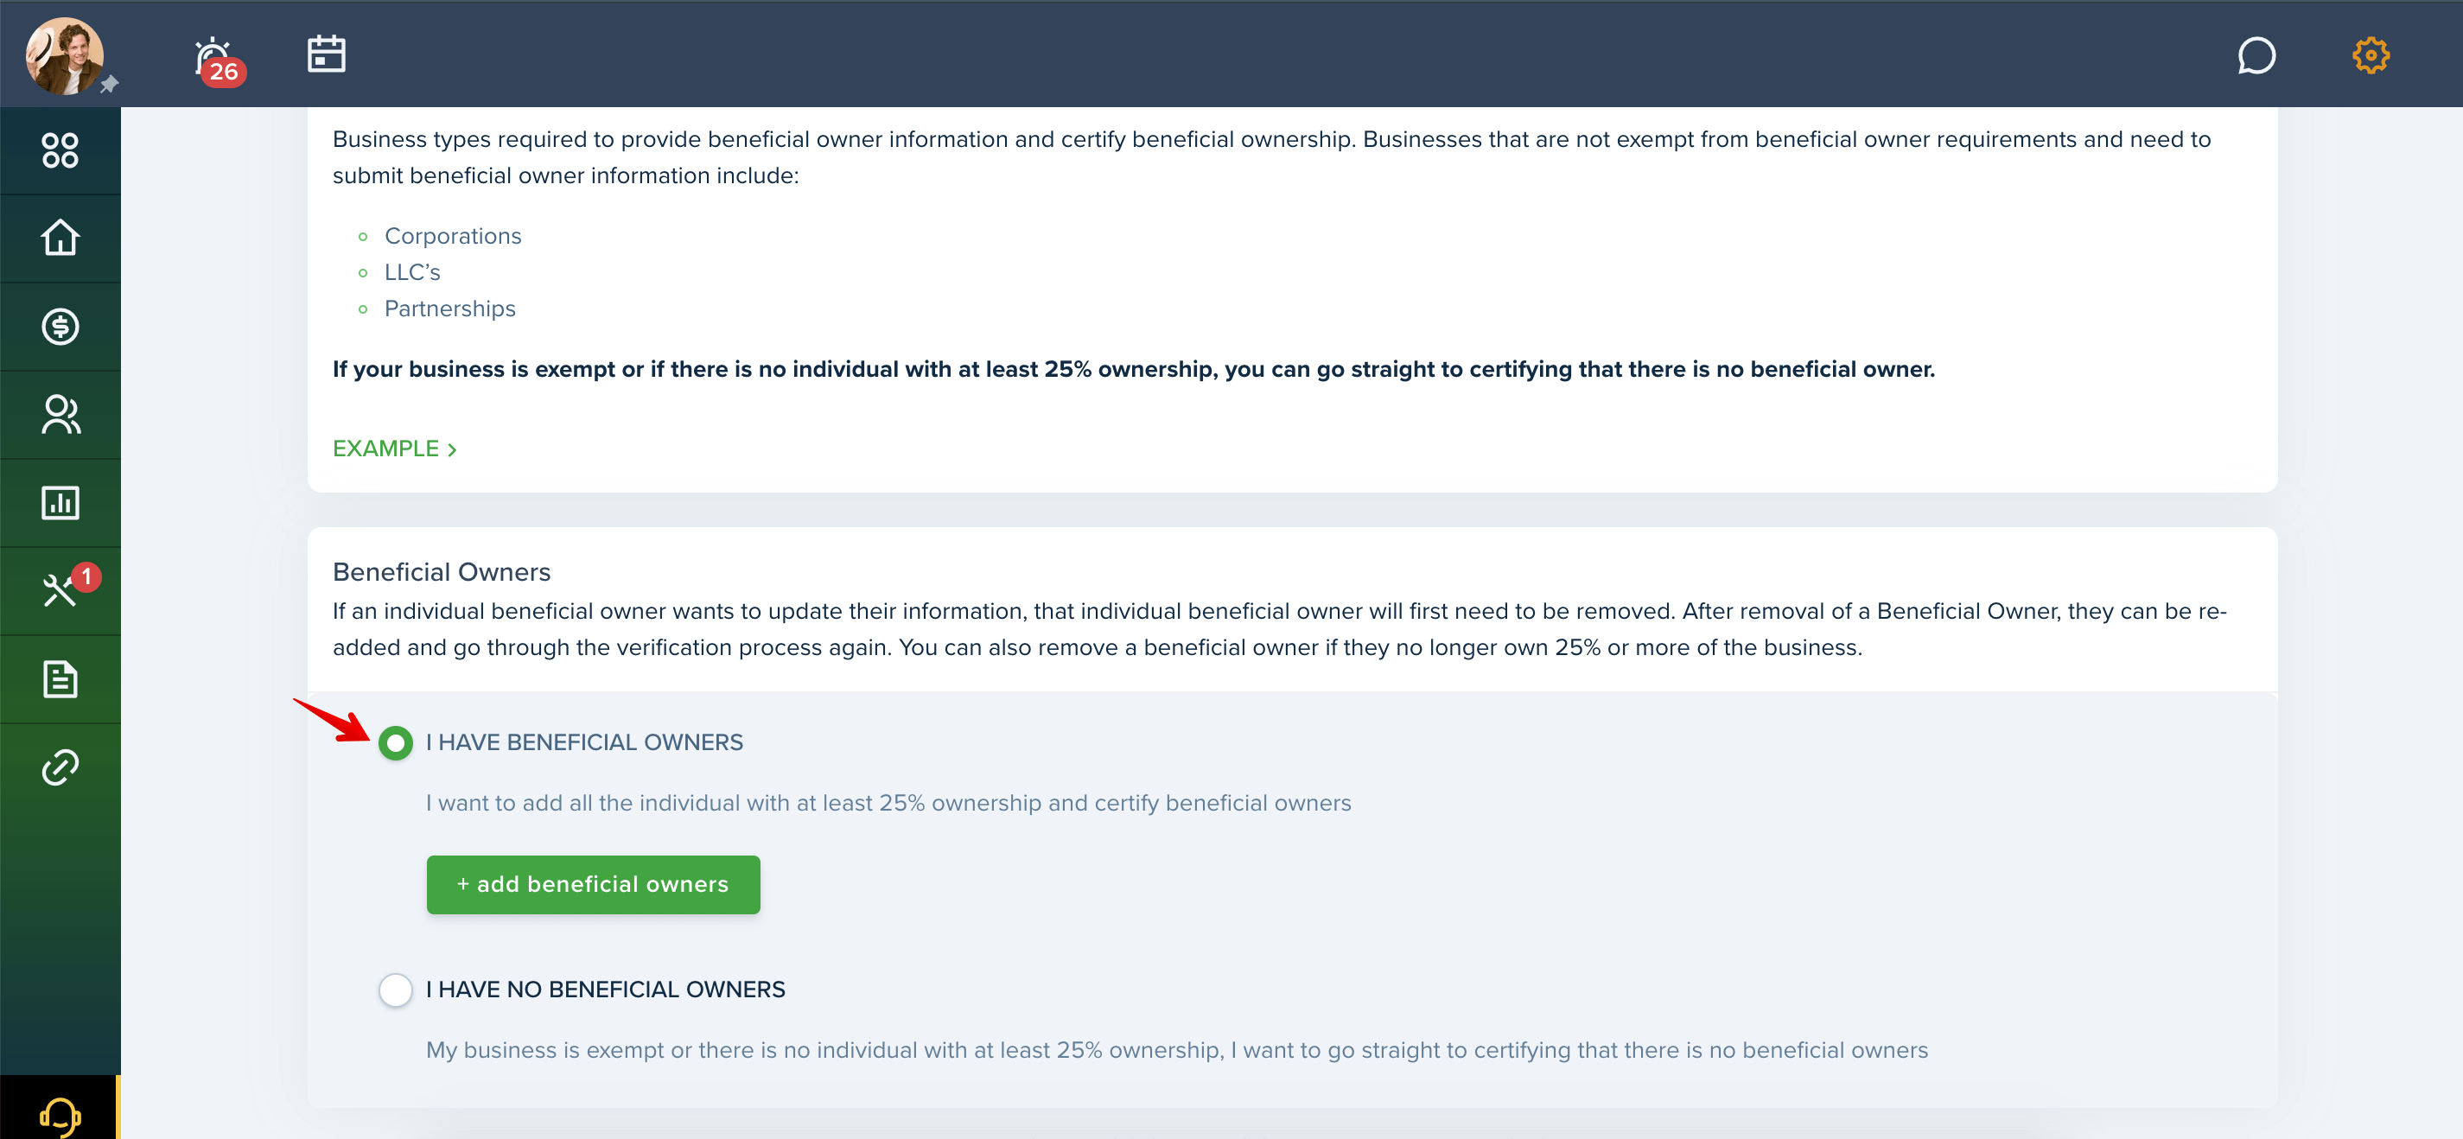Open the tenants people icon in the sidebar

click(60, 414)
